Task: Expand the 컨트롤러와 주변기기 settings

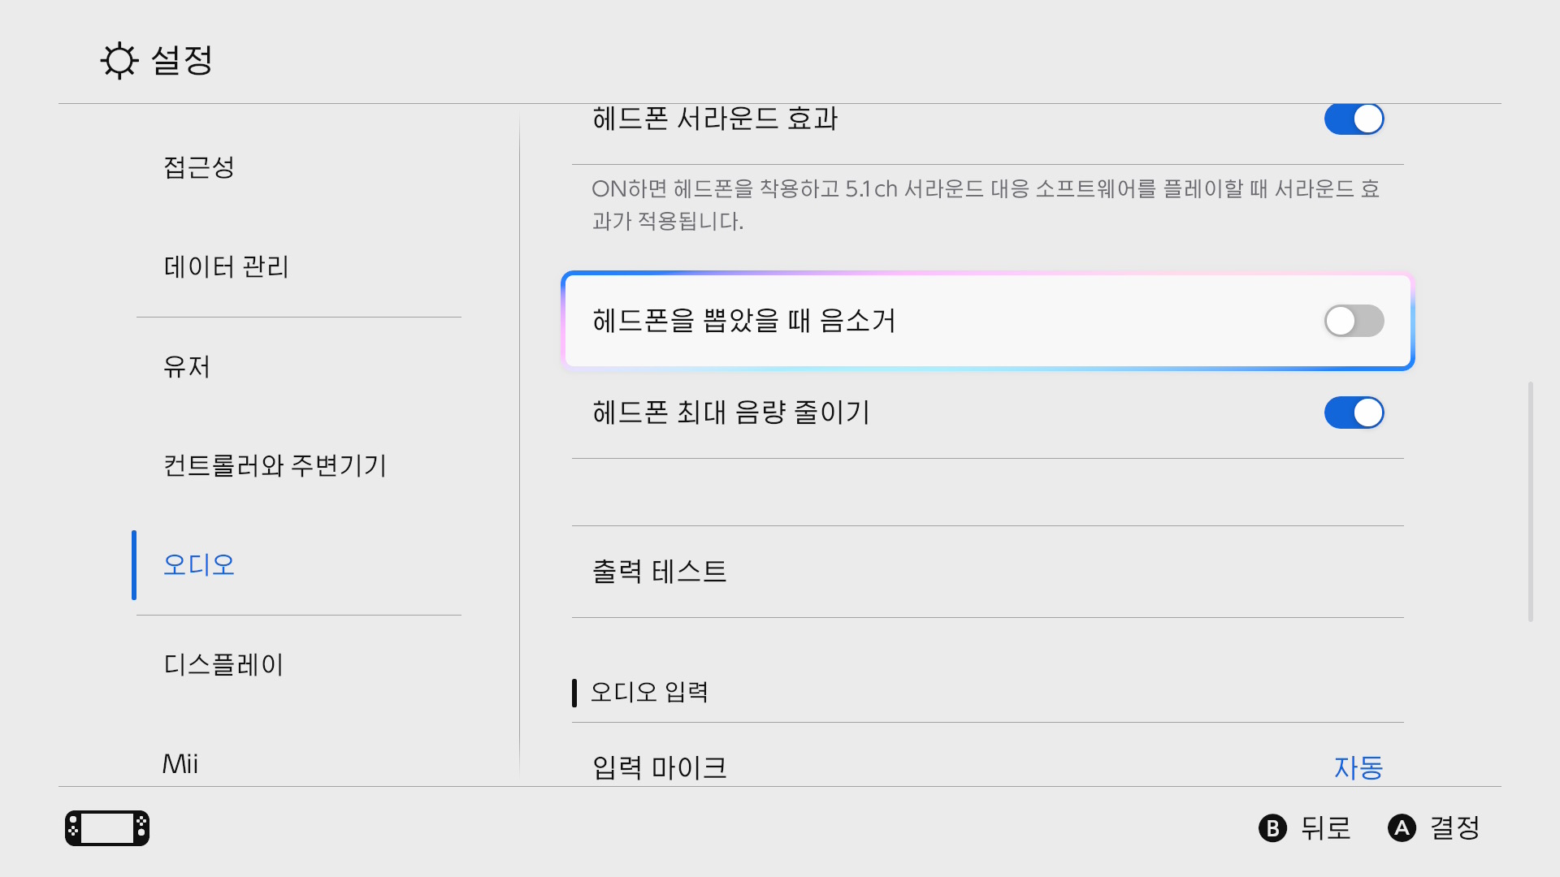Action: point(276,466)
